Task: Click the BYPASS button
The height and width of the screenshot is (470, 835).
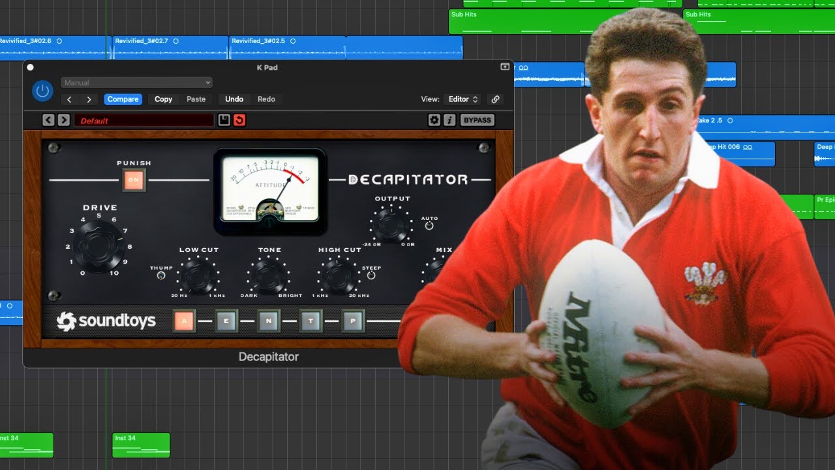Action: click(478, 120)
